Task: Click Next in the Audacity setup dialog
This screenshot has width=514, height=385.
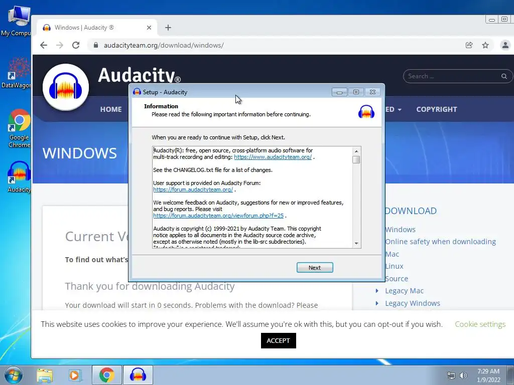Action: coord(315,268)
